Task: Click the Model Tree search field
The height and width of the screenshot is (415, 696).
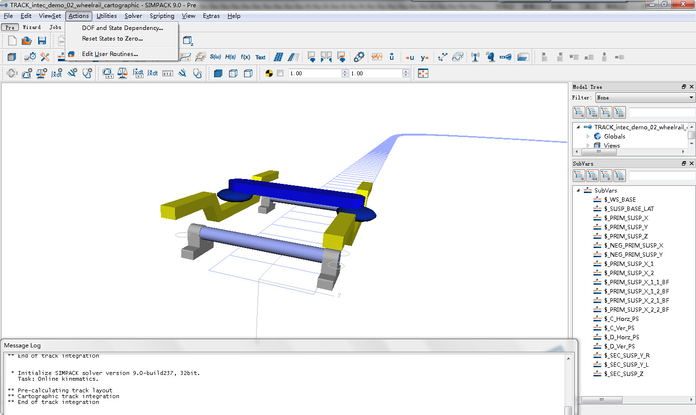Action: click(662, 112)
